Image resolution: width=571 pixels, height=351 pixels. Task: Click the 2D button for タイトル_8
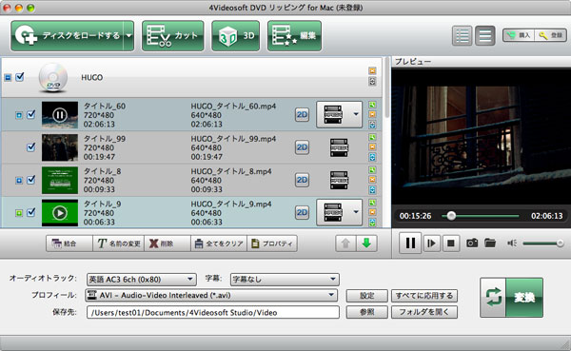pos(302,180)
